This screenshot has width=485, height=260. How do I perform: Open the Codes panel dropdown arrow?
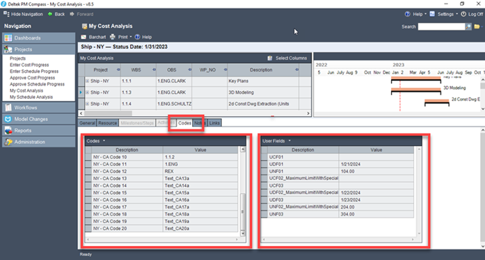[104, 141]
